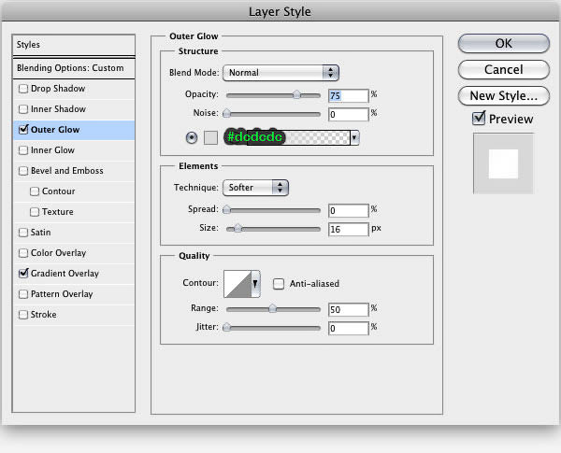Click the Jitter slider handle
Image resolution: width=561 pixels, height=453 pixels.
point(226,327)
